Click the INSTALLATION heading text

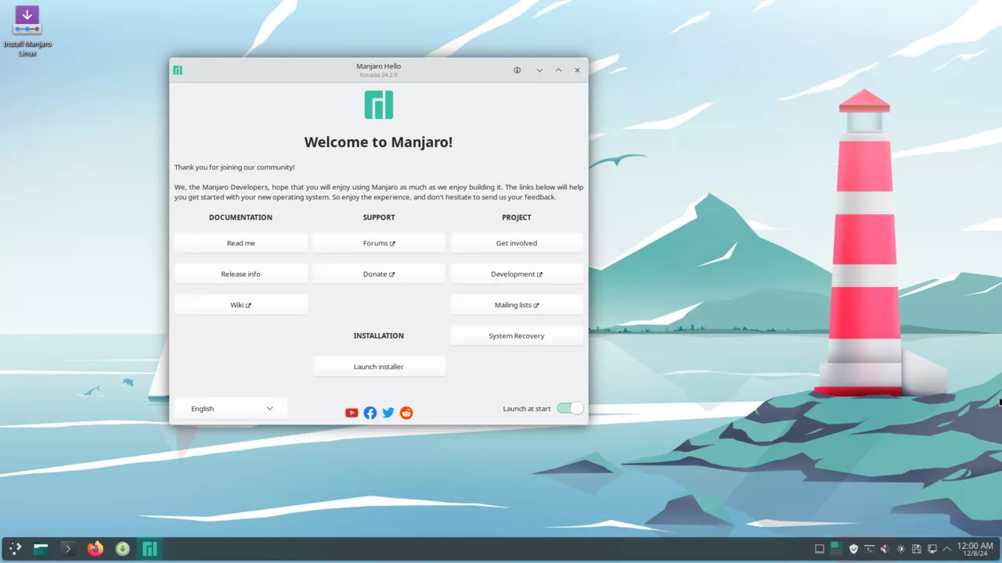(x=379, y=335)
